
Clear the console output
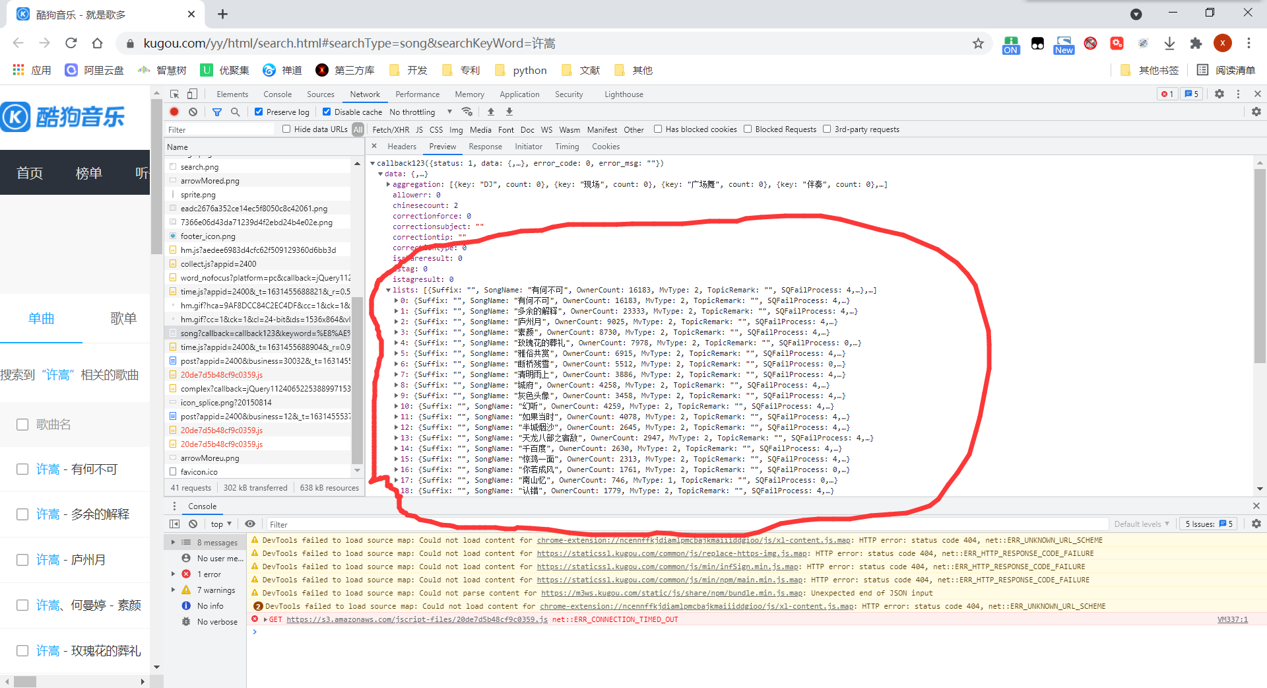point(193,524)
